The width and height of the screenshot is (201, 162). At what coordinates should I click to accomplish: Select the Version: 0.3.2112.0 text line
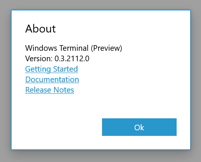tap(57, 59)
